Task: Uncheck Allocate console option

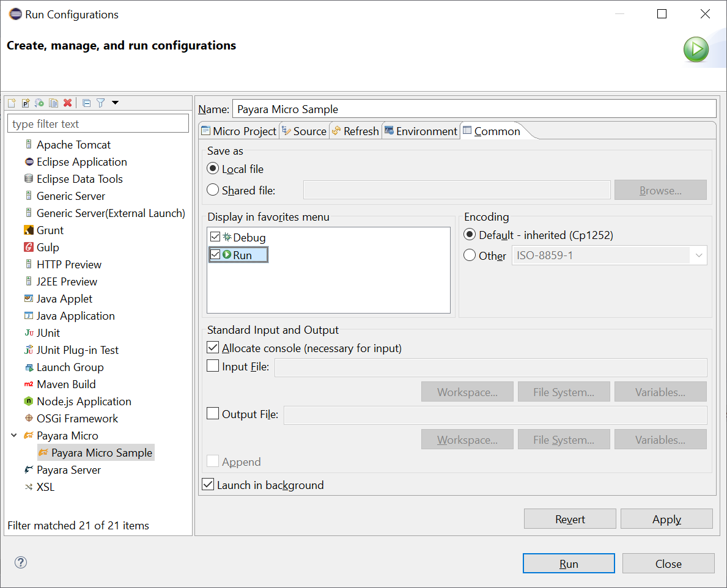Action: pyautogui.click(x=212, y=347)
